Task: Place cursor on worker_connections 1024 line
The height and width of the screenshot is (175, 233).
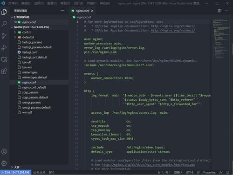Action: coord(112,78)
